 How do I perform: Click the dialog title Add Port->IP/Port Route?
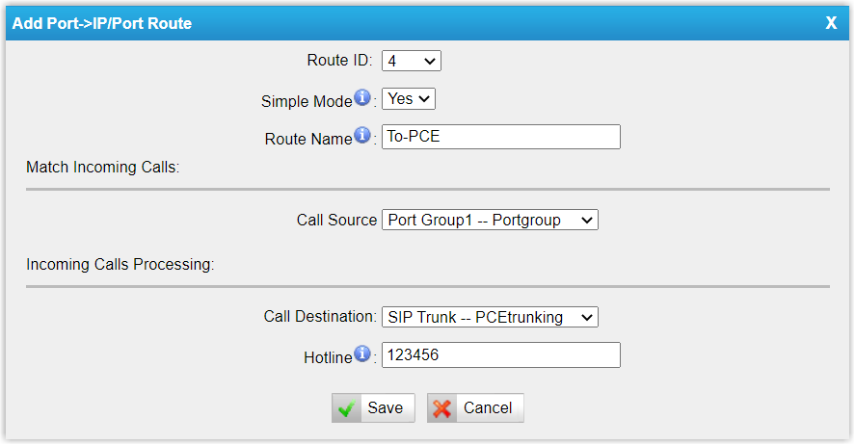(102, 23)
